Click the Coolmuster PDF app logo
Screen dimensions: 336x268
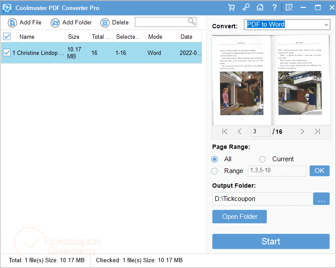pyautogui.click(x=7, y=8)
